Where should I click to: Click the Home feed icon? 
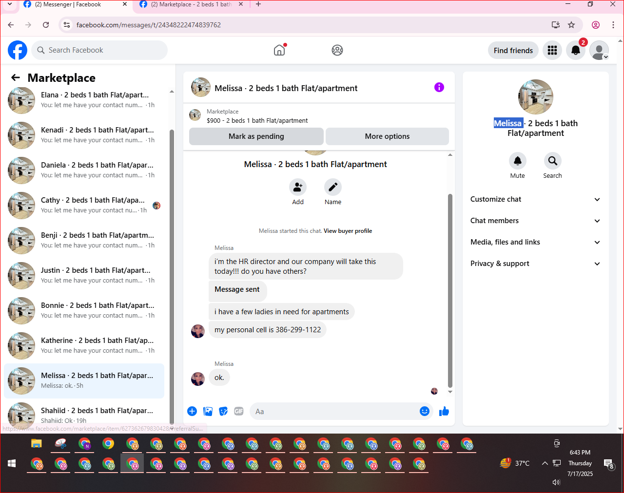tap(279, 50)
